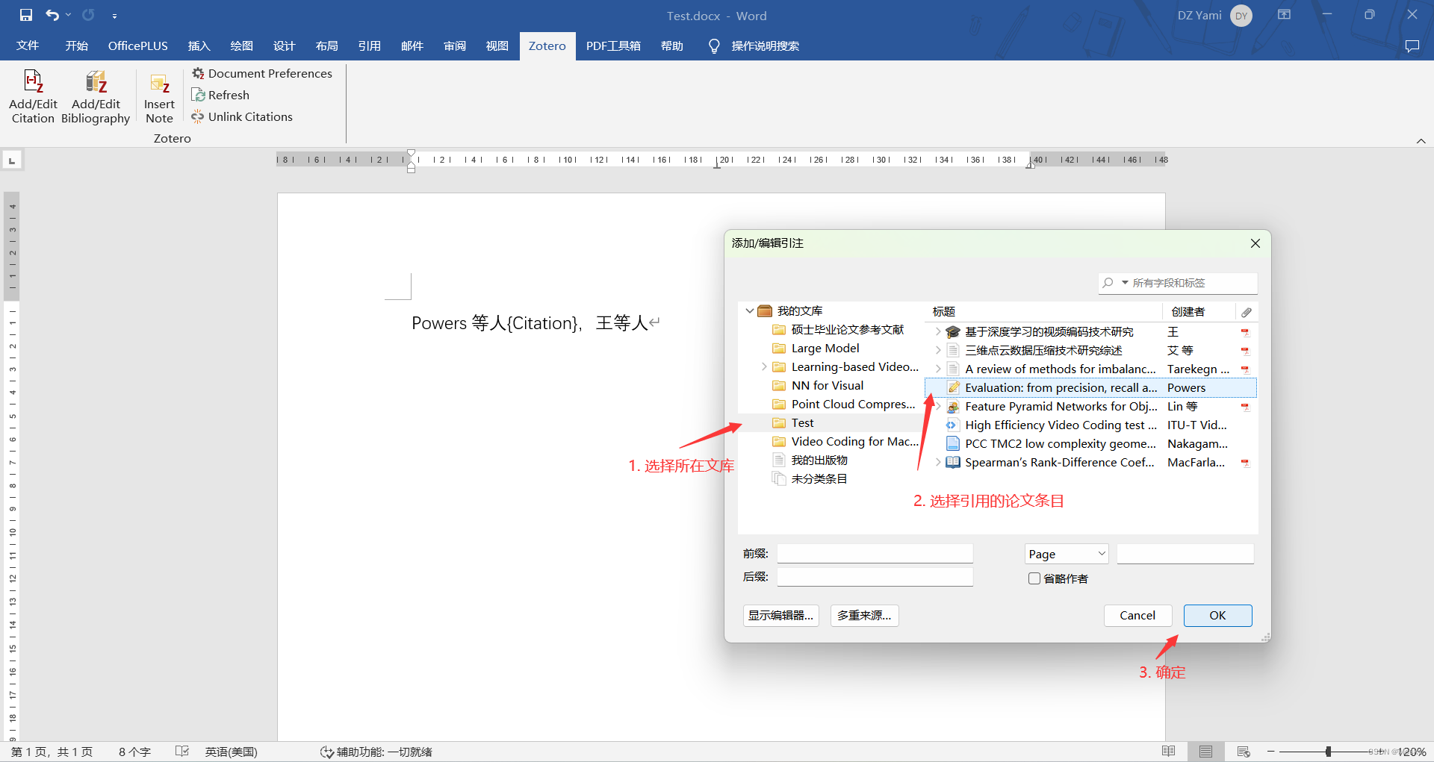The height and width of the screenshot is (762, 1434).
Task: Switch to the 引用 tab
Action: click(x=369, y=46)
